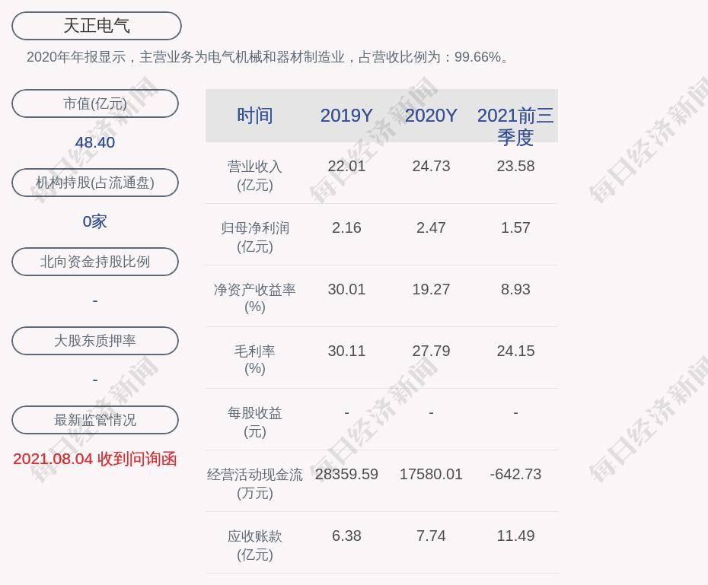Select the 归母净利润(亿元) row label

255,237
